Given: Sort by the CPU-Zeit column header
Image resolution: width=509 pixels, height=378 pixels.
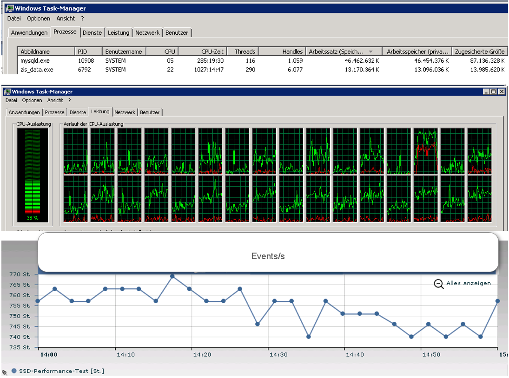Looking at the screenshot, I should pyautogui.click(x=212, y=52).
